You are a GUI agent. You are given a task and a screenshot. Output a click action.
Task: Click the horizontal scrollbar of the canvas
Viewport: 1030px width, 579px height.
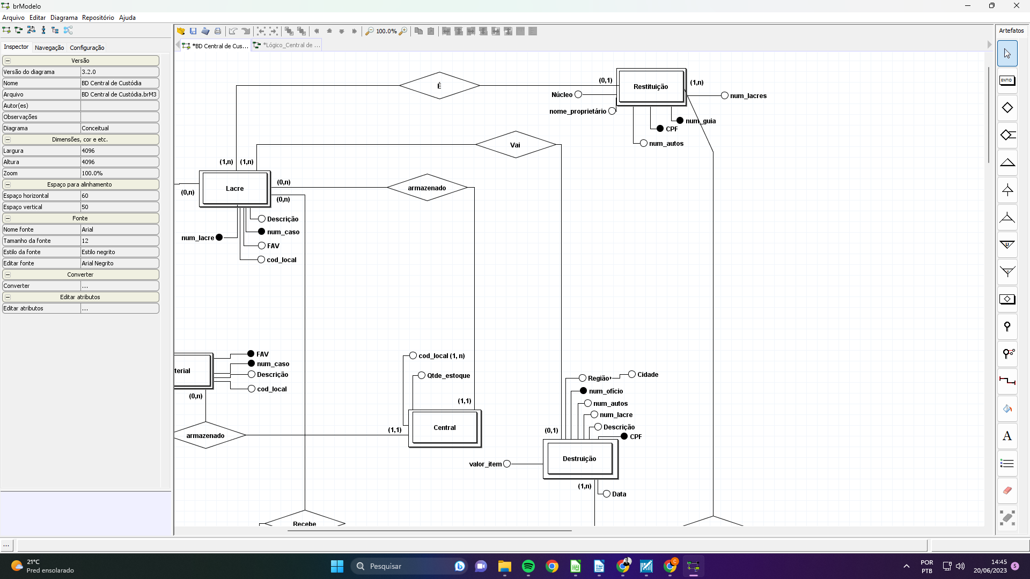point(429,530)
